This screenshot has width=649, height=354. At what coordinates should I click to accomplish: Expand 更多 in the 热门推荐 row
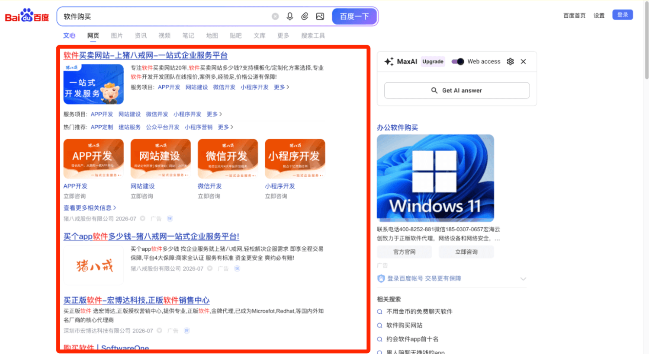click(225, 127)
